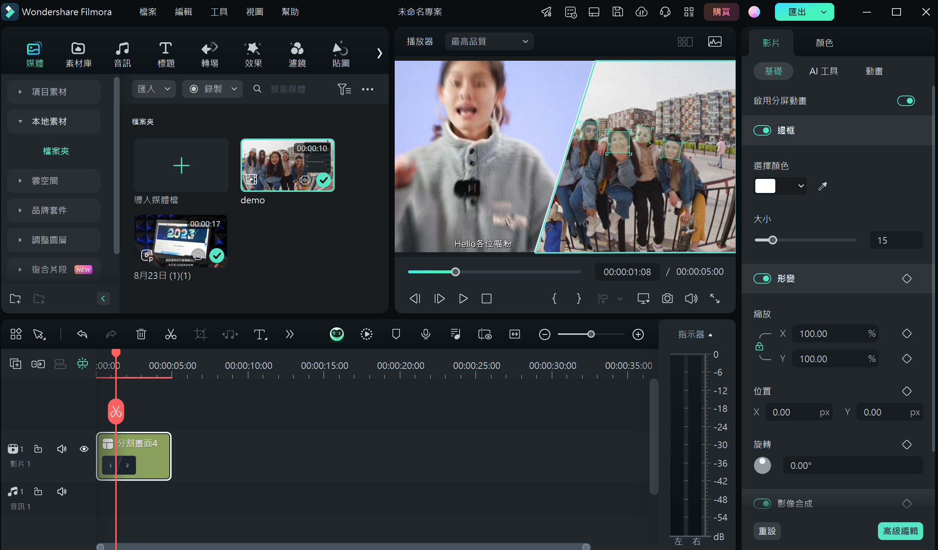The width and height of the screenshot is (938, 550).
Task: Lock video track 1 with the lock icon
Action: 38,449
